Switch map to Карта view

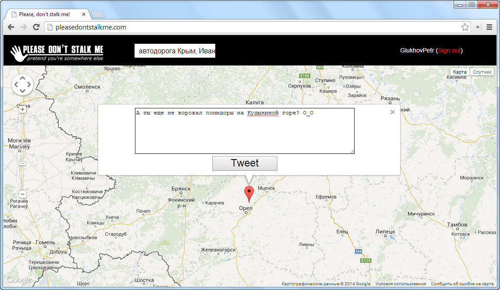click(460, 72)
